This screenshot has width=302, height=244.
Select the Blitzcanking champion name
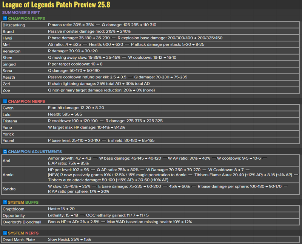click(x=14, y=25)
